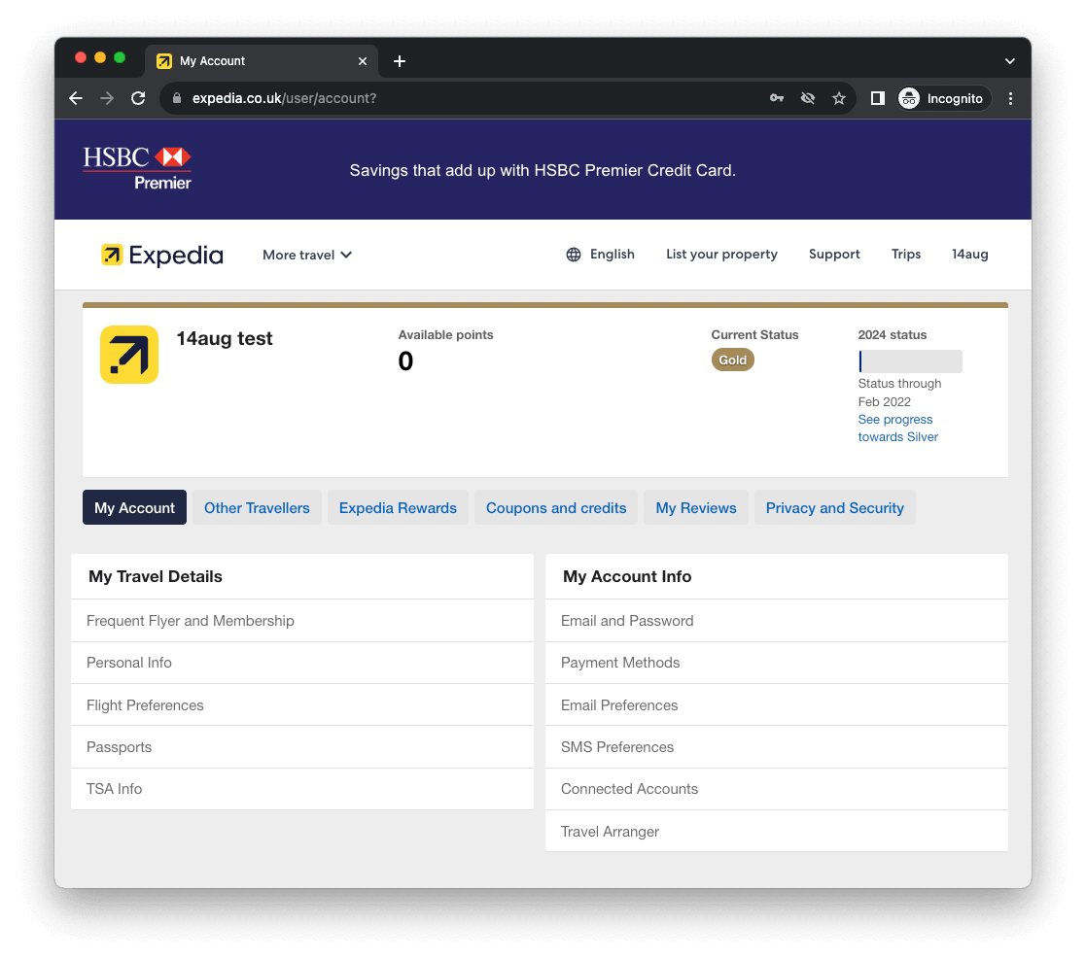Switch to Other Travellers tab
Viewport: 1086px width, 960px height.
pos(257,507)
